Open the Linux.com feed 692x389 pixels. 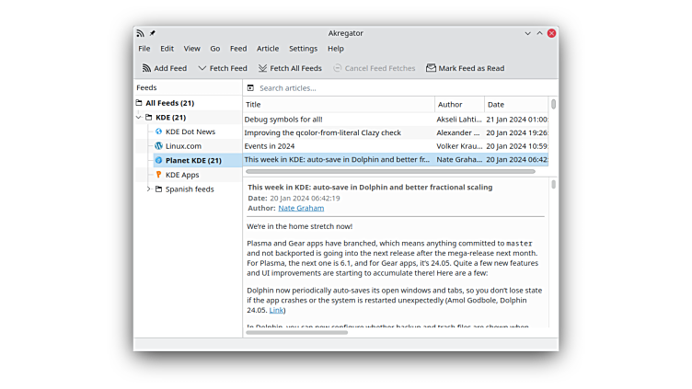183,146
